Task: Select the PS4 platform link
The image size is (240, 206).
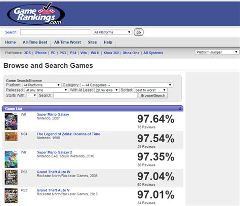Action: [x=73, y=53]
